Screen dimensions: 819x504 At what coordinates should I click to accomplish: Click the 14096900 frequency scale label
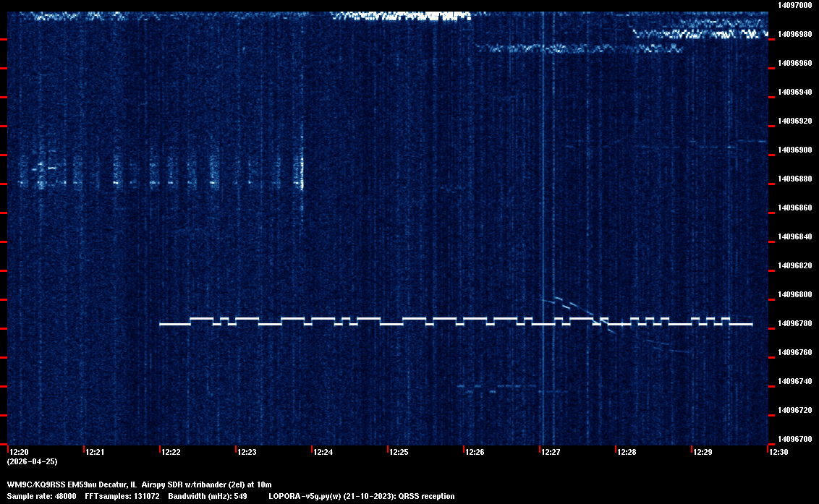coord(794,150)
